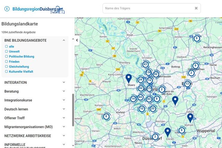Screen dimensions: 222x148
Task: Check the 'Gleichstellung' checkbox
Action: (x=6, y=66)
